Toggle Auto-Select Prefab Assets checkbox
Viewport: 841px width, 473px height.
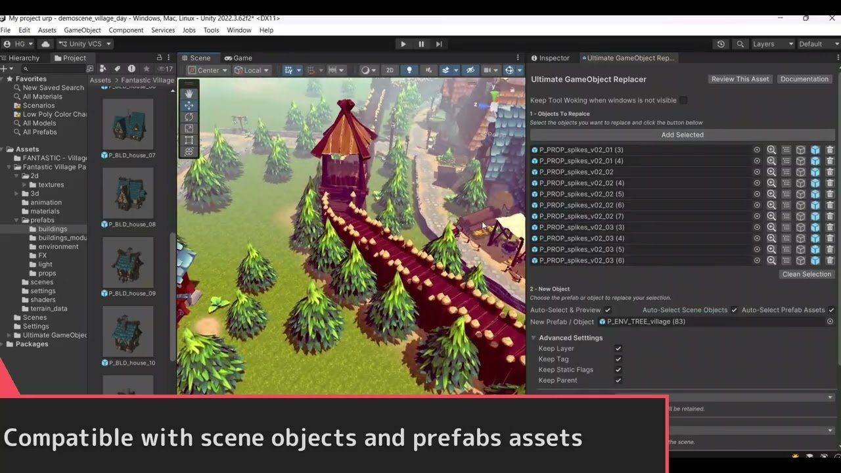tap(831, 310)
